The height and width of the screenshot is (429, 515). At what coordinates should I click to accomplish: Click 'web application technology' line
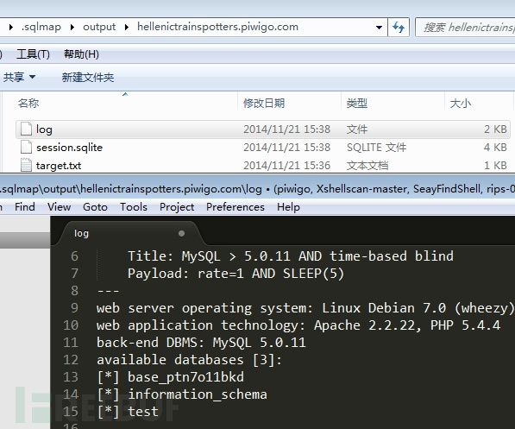click(x=298, y=325)
